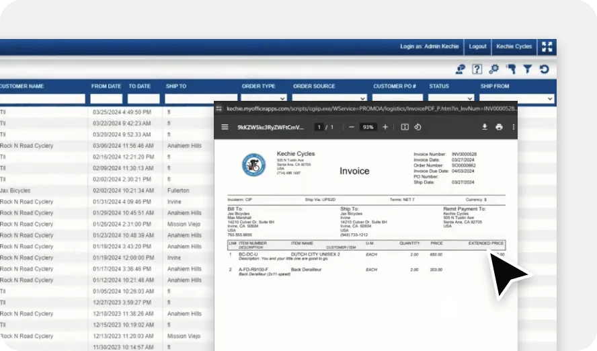Zoom out the PDF with the minus button
Viewport: 597px width, 351px height.
coord(352,127)
